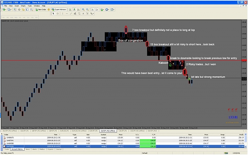Select the text label tool
Screen dimensions: 248x155
coord(87,13)
